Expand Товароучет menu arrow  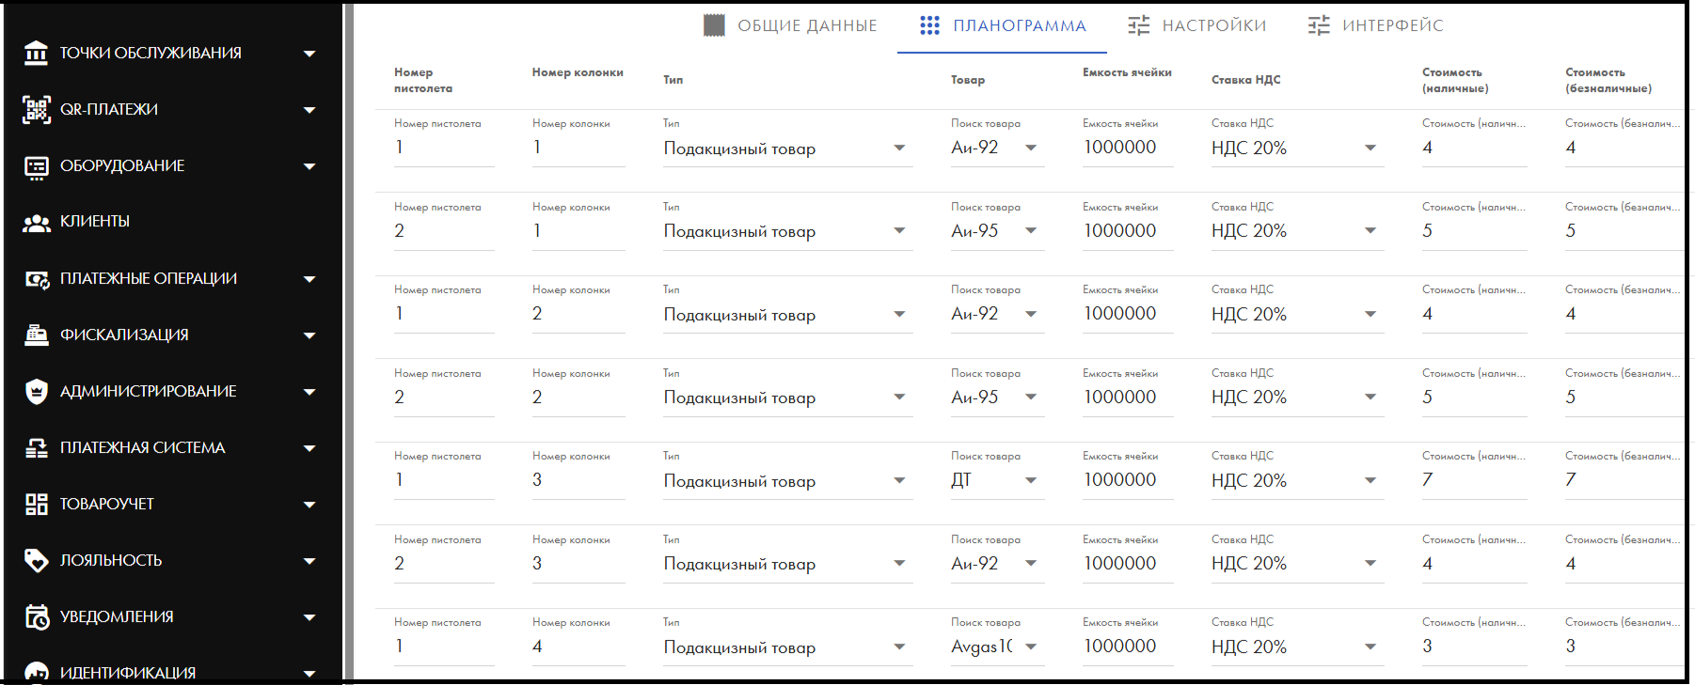click(309, 505)
